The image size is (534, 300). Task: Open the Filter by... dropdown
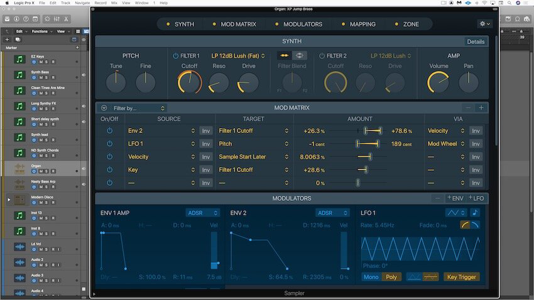pos(139,108)
